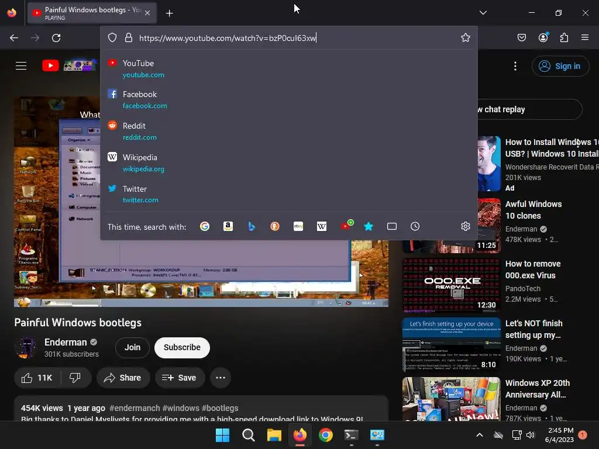Choose the Reddit suggestion

pos(289,132)
